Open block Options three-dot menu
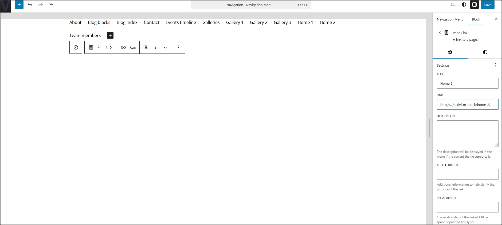Viewport: 502px width, 225px height. point(178,47)
